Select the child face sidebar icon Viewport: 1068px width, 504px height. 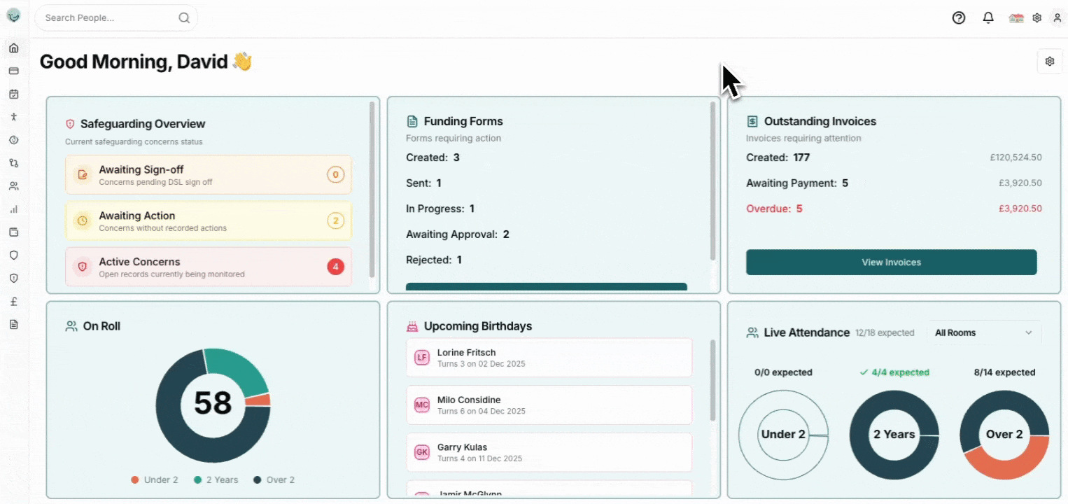tap(13, 140)
